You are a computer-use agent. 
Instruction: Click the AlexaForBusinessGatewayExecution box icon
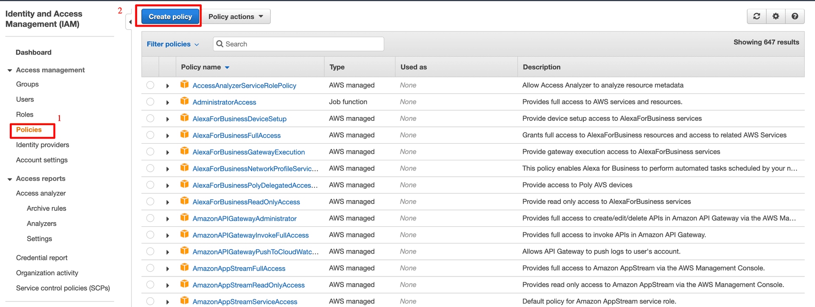(184, 151)
